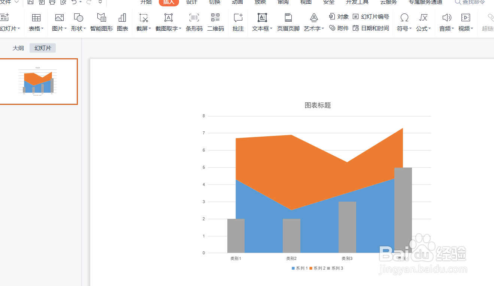Click the 截图取字 OCR capture icon

pyautogui.click(x=169, y=18)
